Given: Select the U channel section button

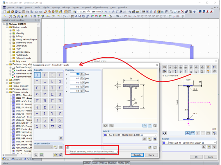Looking at the screenshot, I should [186, 71].
